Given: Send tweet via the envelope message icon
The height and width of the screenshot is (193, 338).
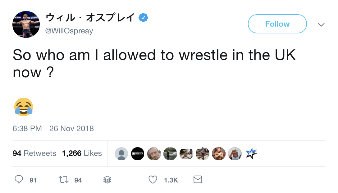Looking at the screenshot, I should 198,179.
